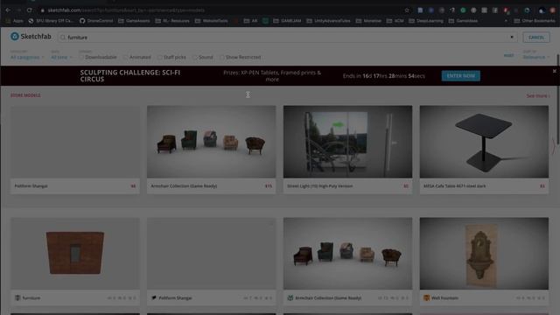The width and height of the screenshot is (560, 315).
Task: Open the UnityAdvanceTutos bookmark folder
Action: pos(328,21)
